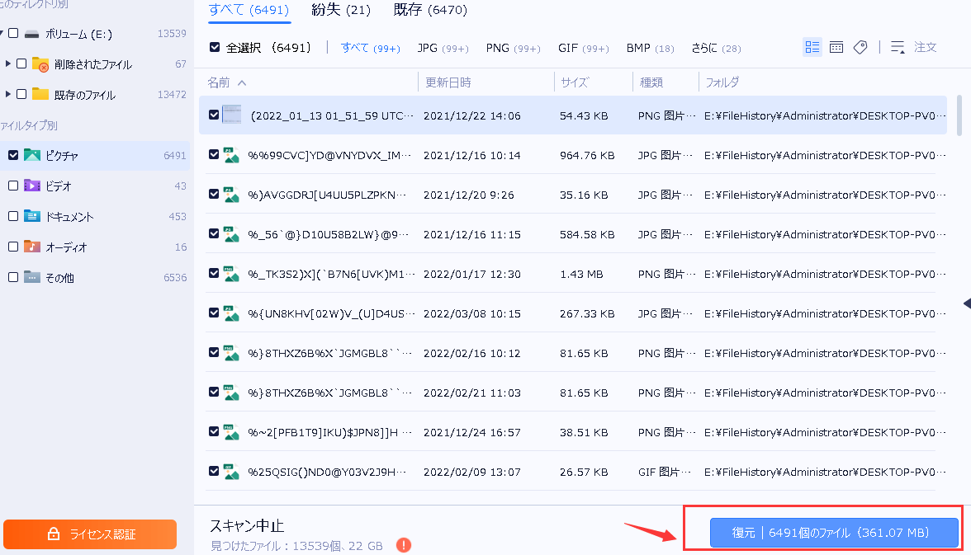This screenshot has height=555, width=971.
Task: Select the オーディオ category icon
Action: pyautogui.click(x=34, y=247)
